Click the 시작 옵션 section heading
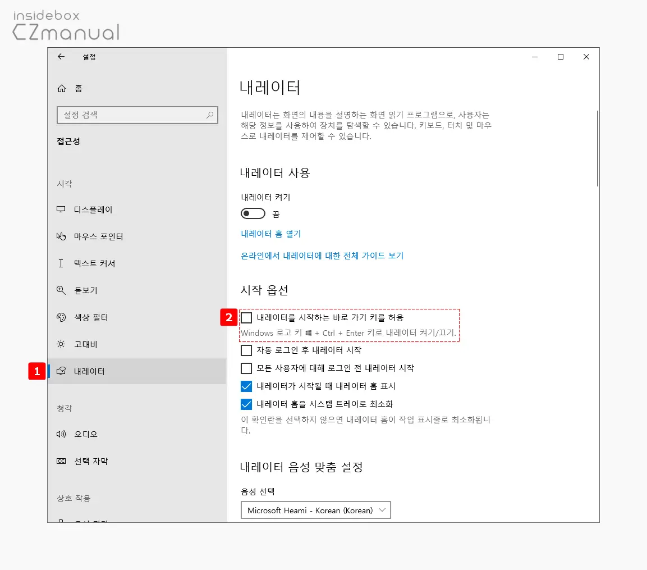 tap(264, 290)
